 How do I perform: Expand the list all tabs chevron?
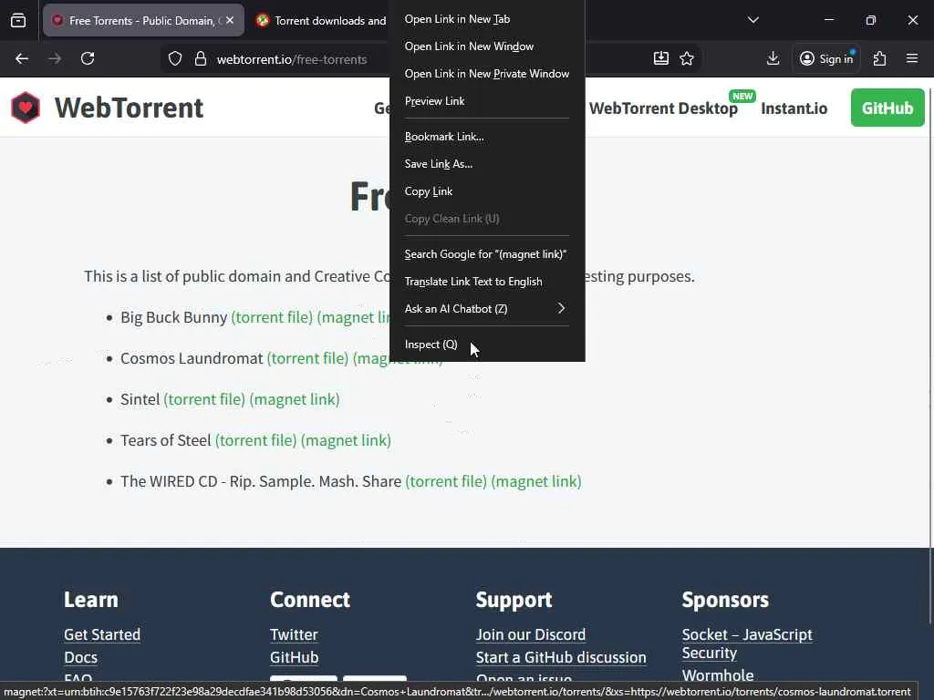click(x=752, y=20)
